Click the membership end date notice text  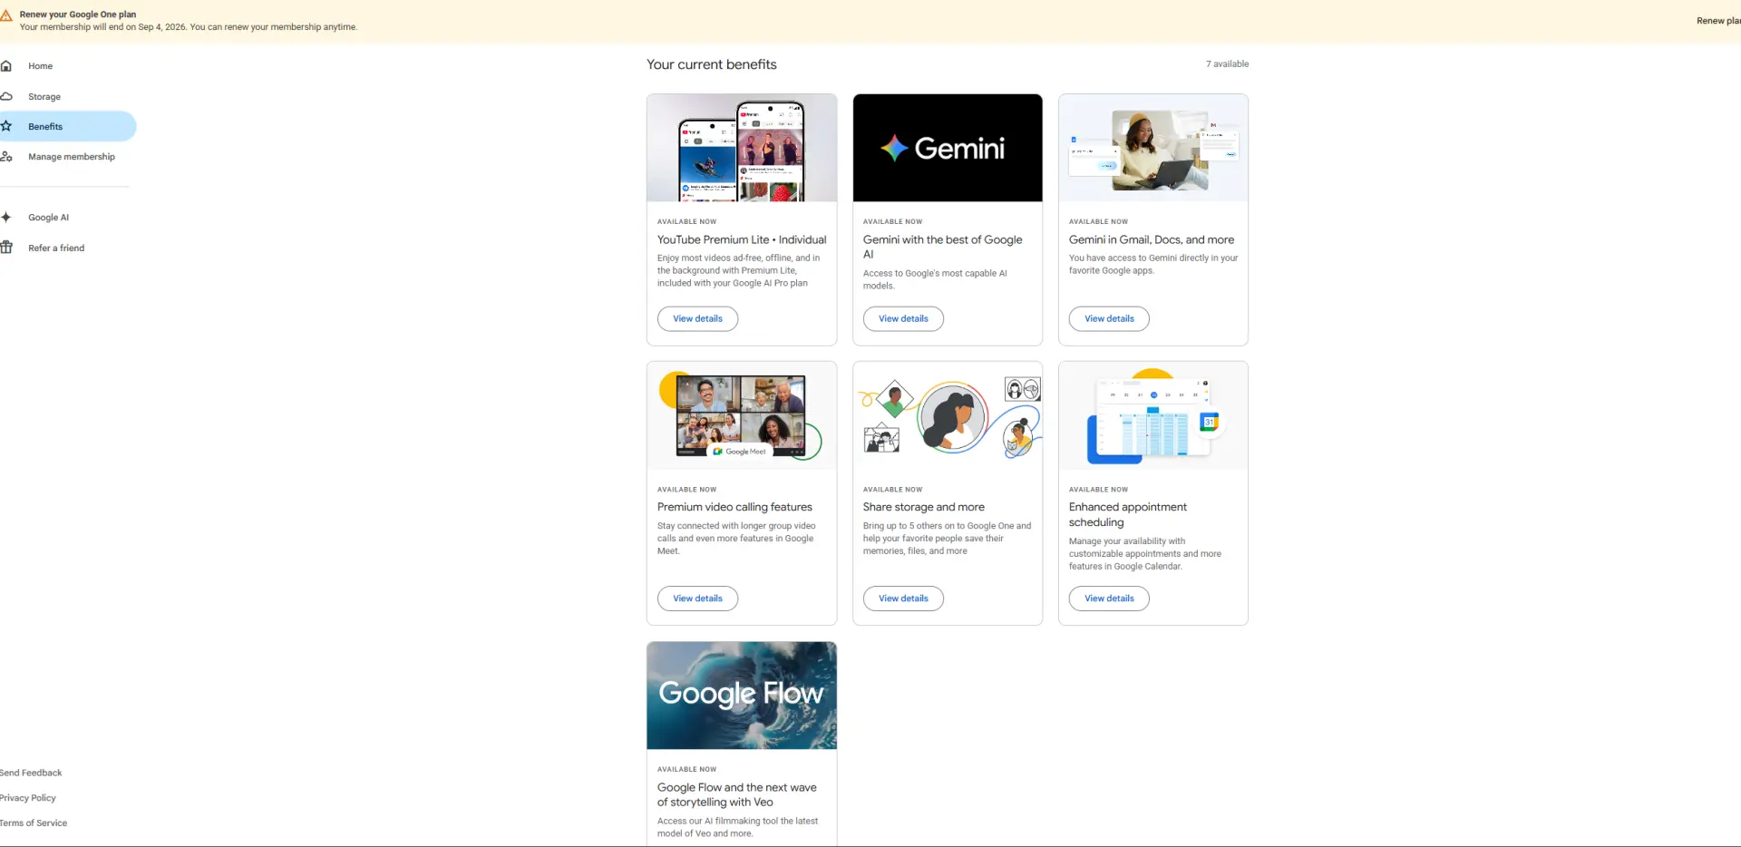tap(189, 27)
